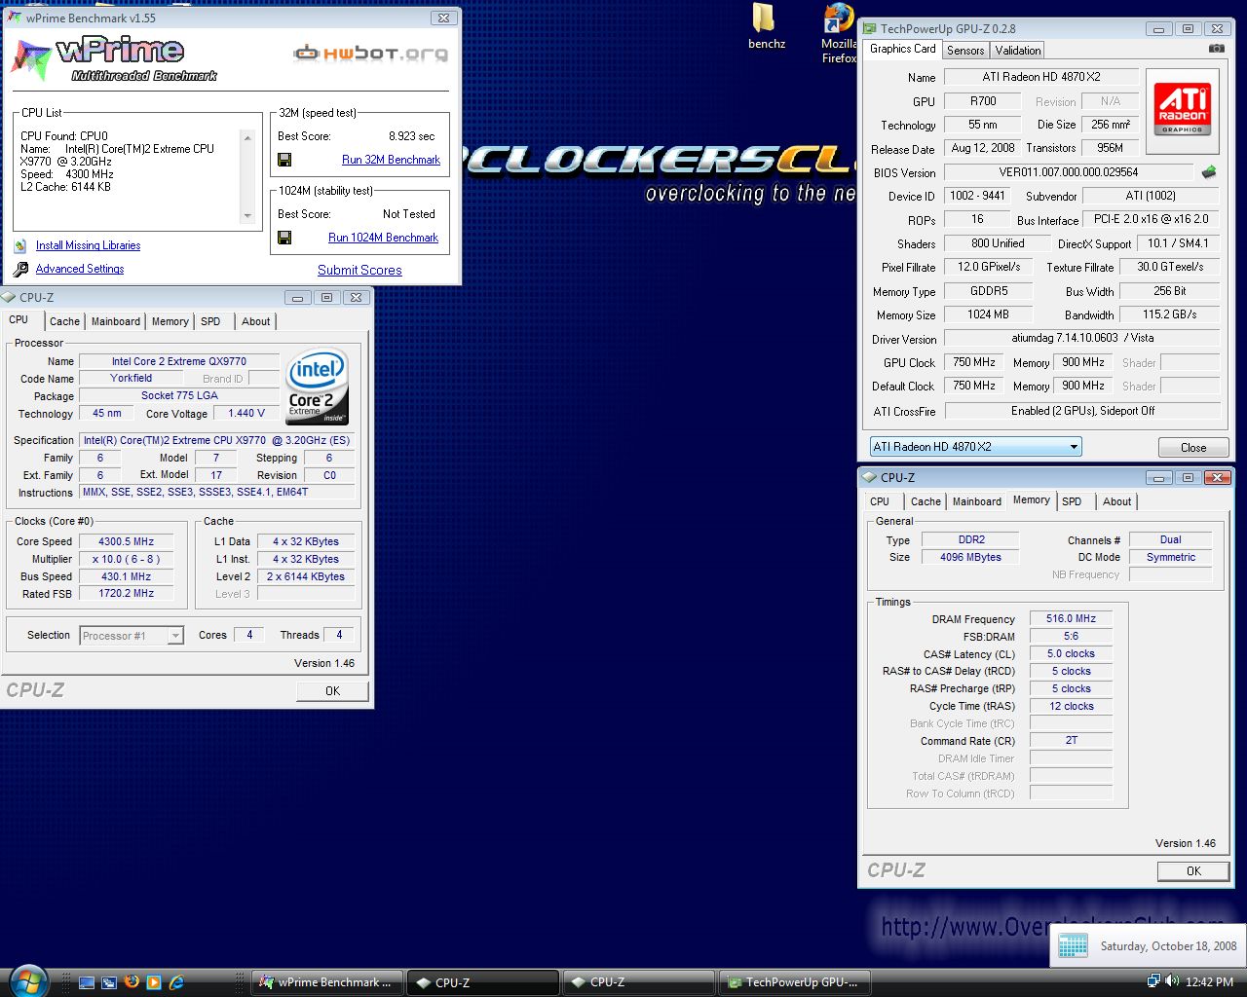Click the taskbar clock showing 12:42 PM
1247x997 pixels.
point(1210,981)
